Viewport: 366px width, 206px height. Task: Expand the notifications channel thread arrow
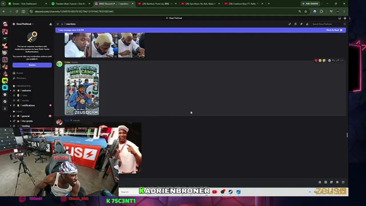[11, 105]
